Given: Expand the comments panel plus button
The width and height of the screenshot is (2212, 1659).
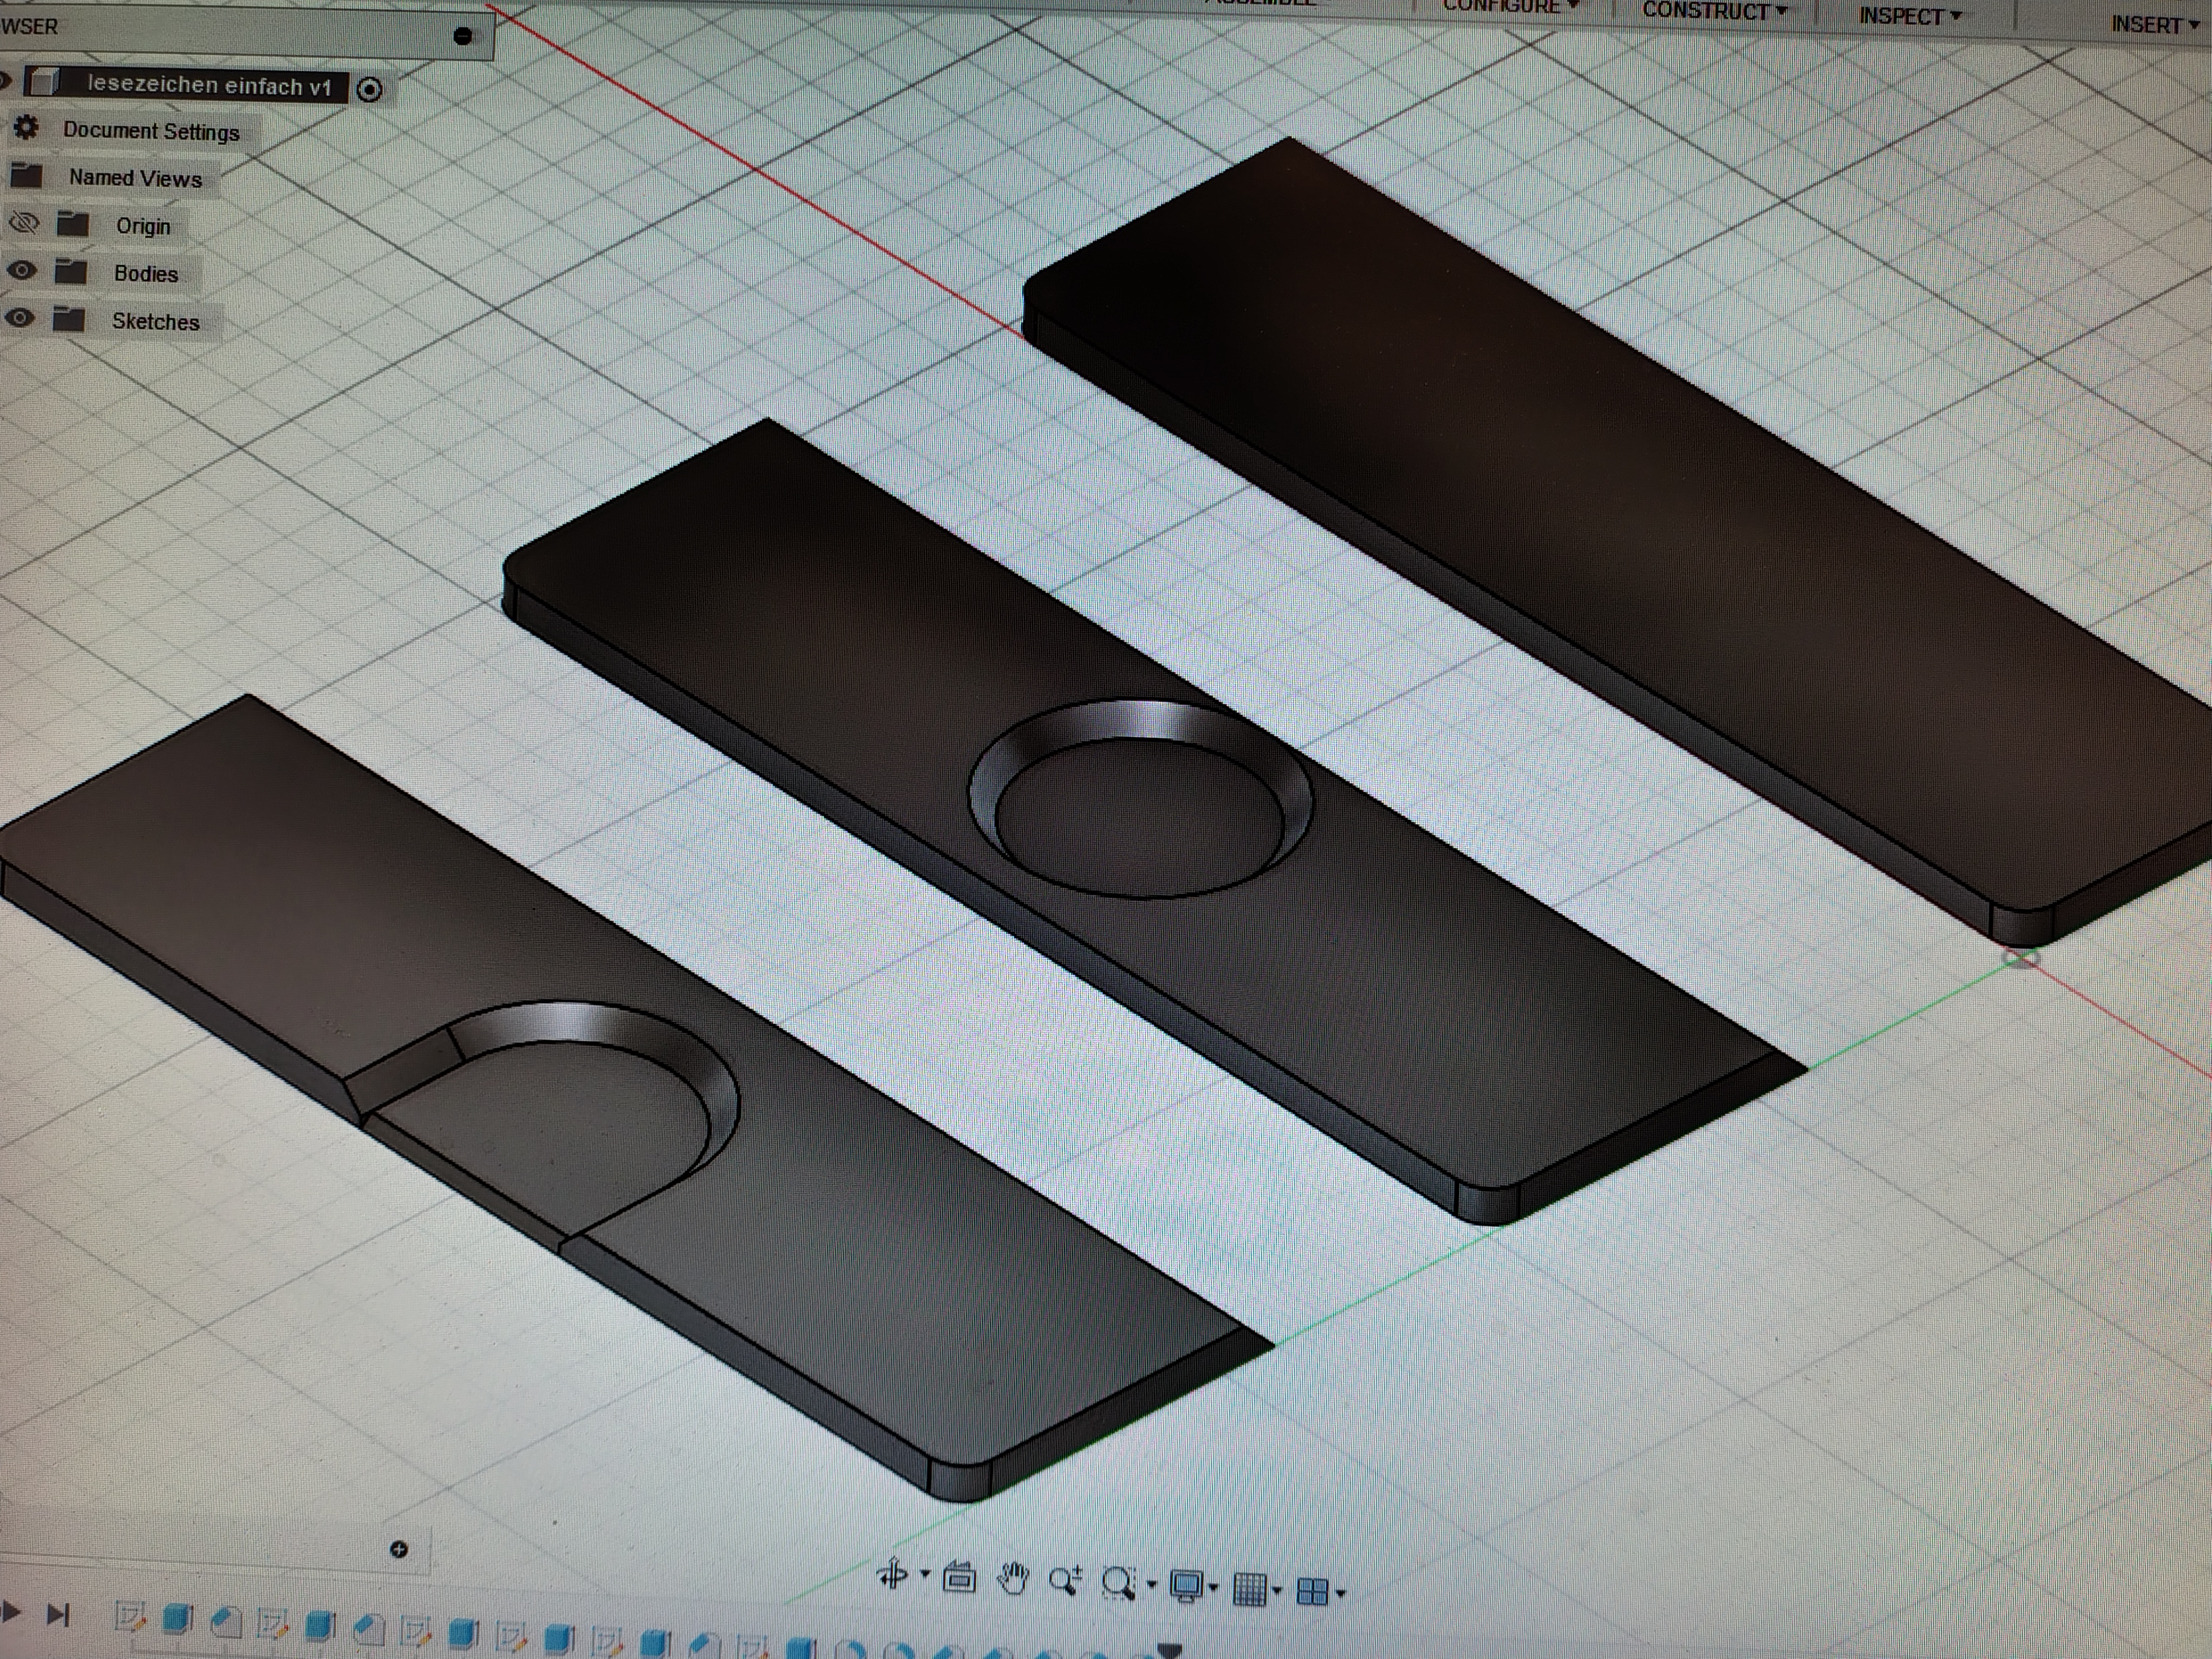Looking at the screenshot, I should [x=399, y=1549].
